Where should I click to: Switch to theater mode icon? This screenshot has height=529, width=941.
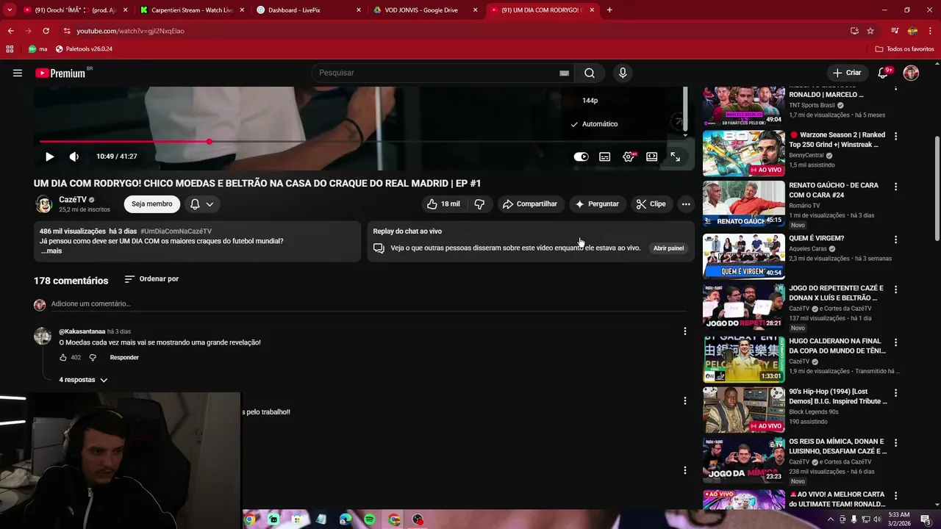(x=651, y=156)
